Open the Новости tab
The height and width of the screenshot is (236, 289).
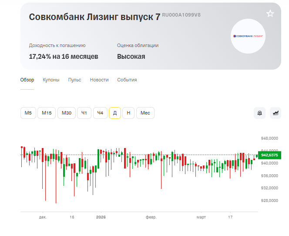click(99, 80)
